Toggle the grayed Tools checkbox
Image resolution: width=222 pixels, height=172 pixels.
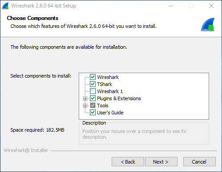coord(93,106)
